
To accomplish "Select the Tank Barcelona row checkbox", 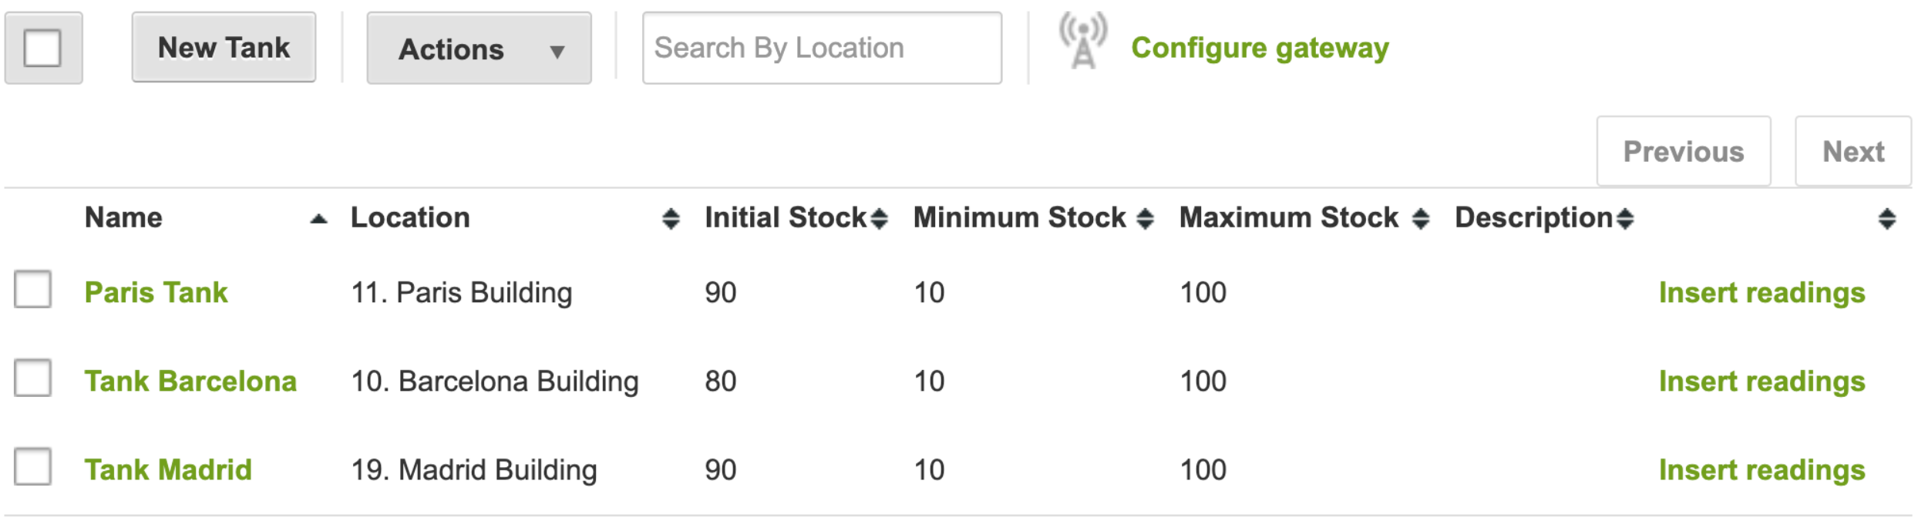I will (x=32, y=378).
